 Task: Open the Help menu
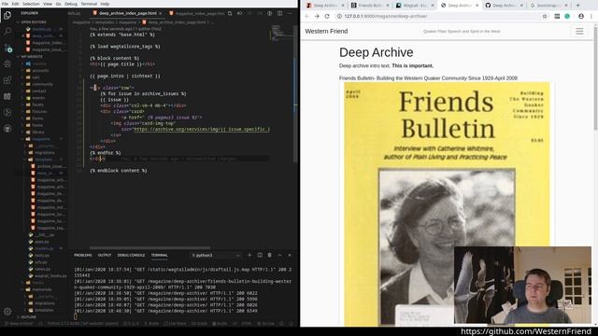[x=105, y=4]
